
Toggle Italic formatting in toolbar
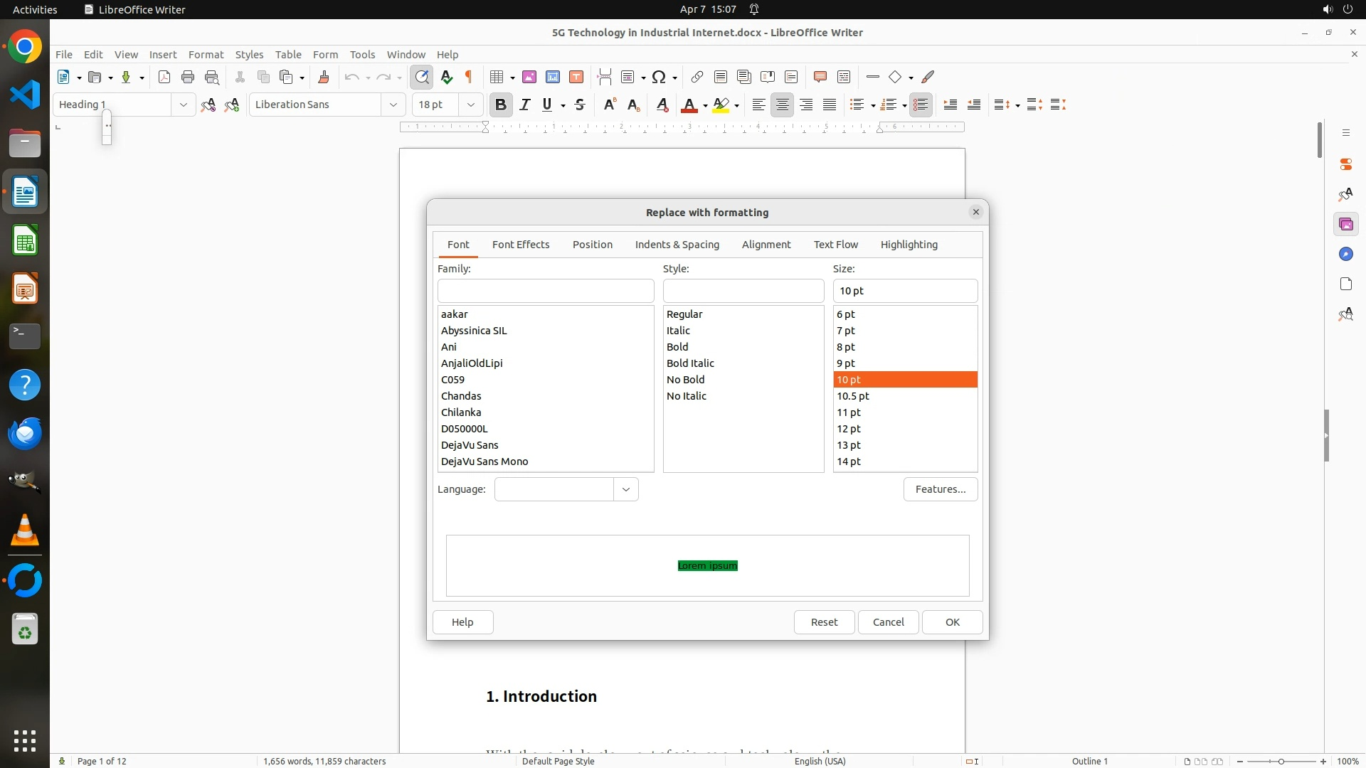click(525, 105)
